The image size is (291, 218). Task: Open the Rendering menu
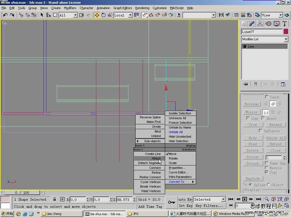click(142, 8)
